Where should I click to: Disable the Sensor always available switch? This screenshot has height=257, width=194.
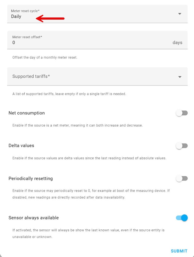pyautogui.click(x=182, y=218)
